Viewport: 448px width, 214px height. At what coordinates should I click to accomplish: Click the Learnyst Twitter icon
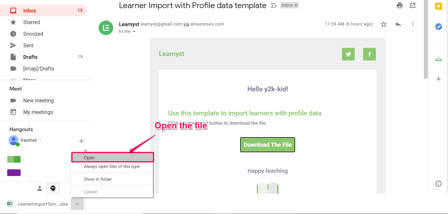(348, 54)
